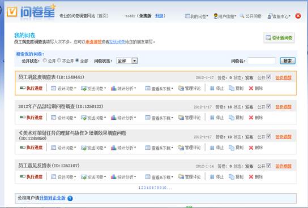Click 统计分析 chart icon for 美术对策划任务 survey
Screen dimensions: 308x208
114,148
